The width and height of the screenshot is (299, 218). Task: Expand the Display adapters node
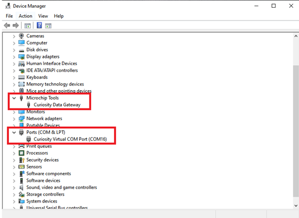(14, 57)
